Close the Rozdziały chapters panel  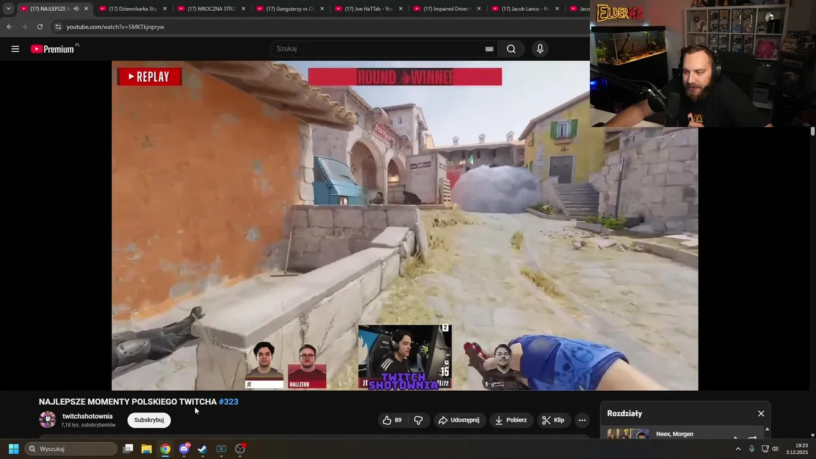pyautogui.click(x=761, y=414)
